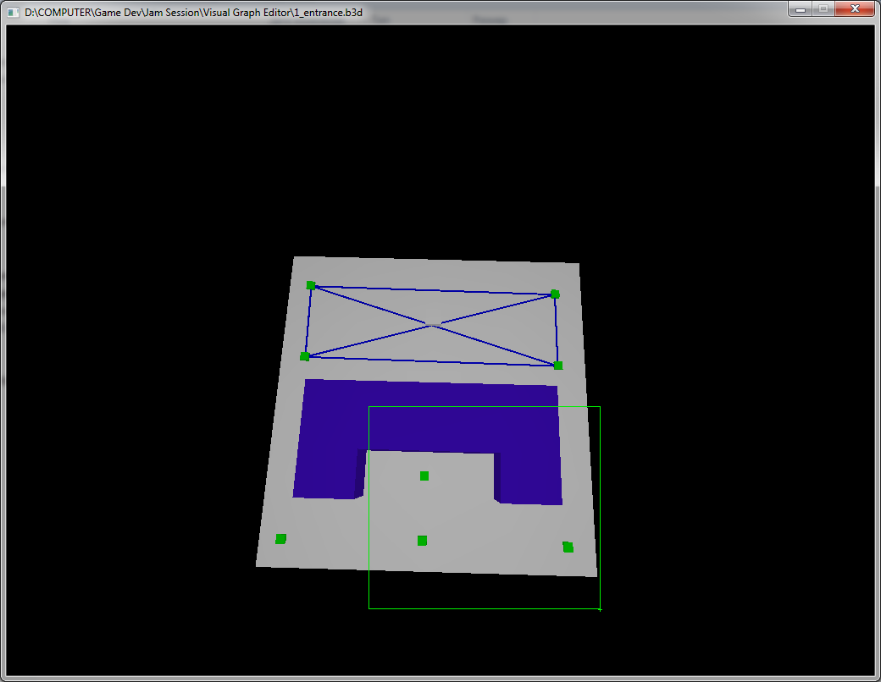Screen dimensions: 881x682
Task: Open the window system menu icon
Action: coord(13,9)
